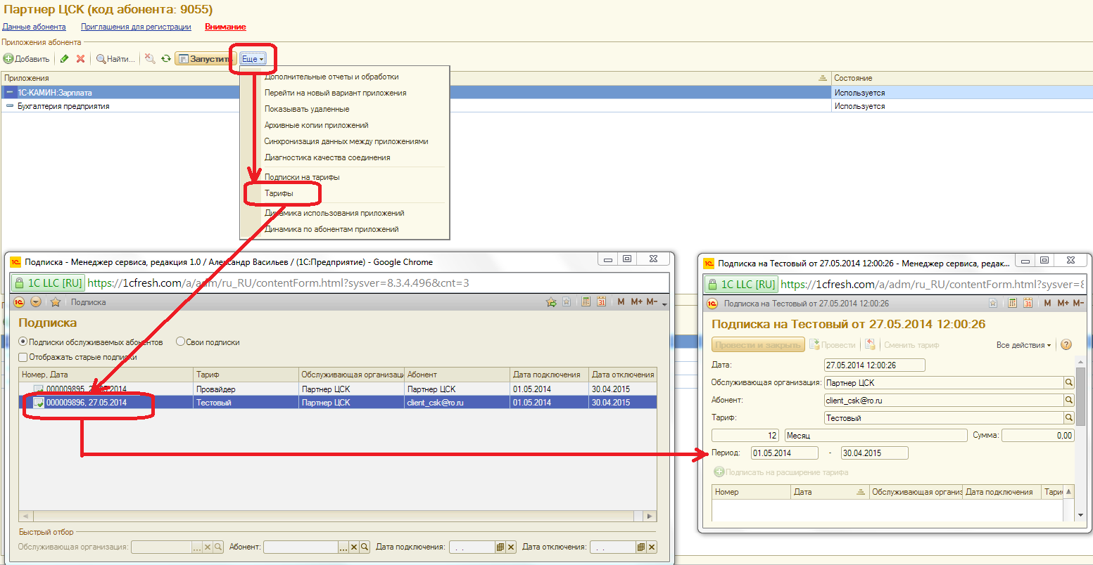Click the Абонент quick filter input field
The width and height of the screenshot is (1093, 565).
[301, 547]
